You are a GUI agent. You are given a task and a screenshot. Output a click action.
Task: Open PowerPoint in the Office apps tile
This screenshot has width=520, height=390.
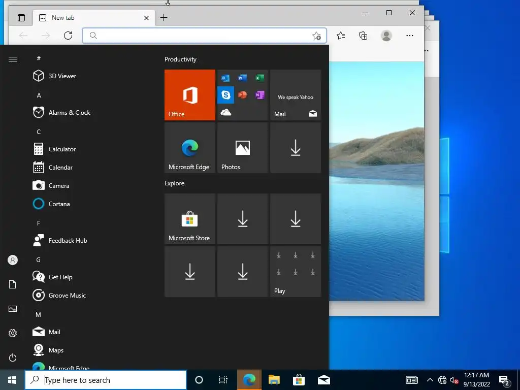pyautogui.click(x=242, y=95)
